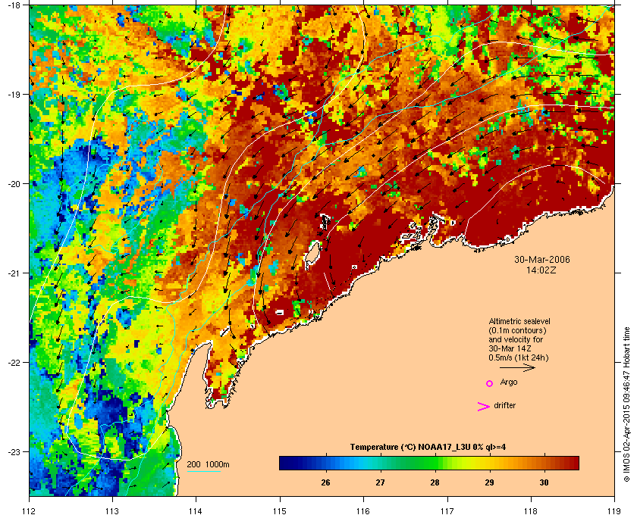Click the "Temperature (°C) NOAA17_L3U 0% ql>=4" title

pos(428,447)
